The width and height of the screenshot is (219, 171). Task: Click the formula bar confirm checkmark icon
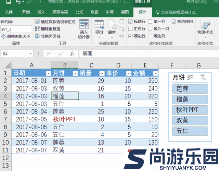coord(61,54)
